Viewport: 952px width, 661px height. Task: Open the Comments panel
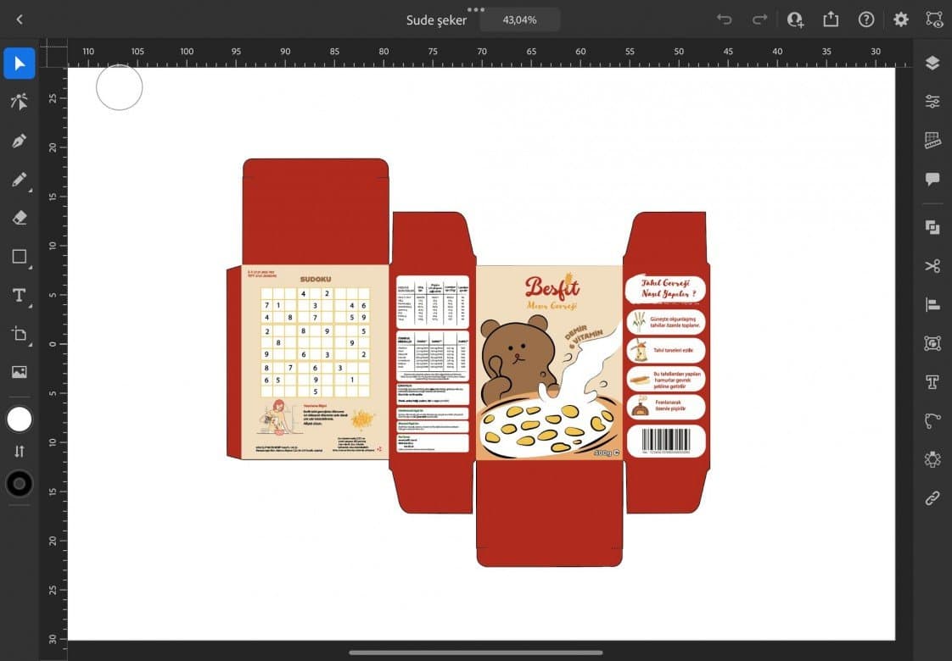[932, 179]
